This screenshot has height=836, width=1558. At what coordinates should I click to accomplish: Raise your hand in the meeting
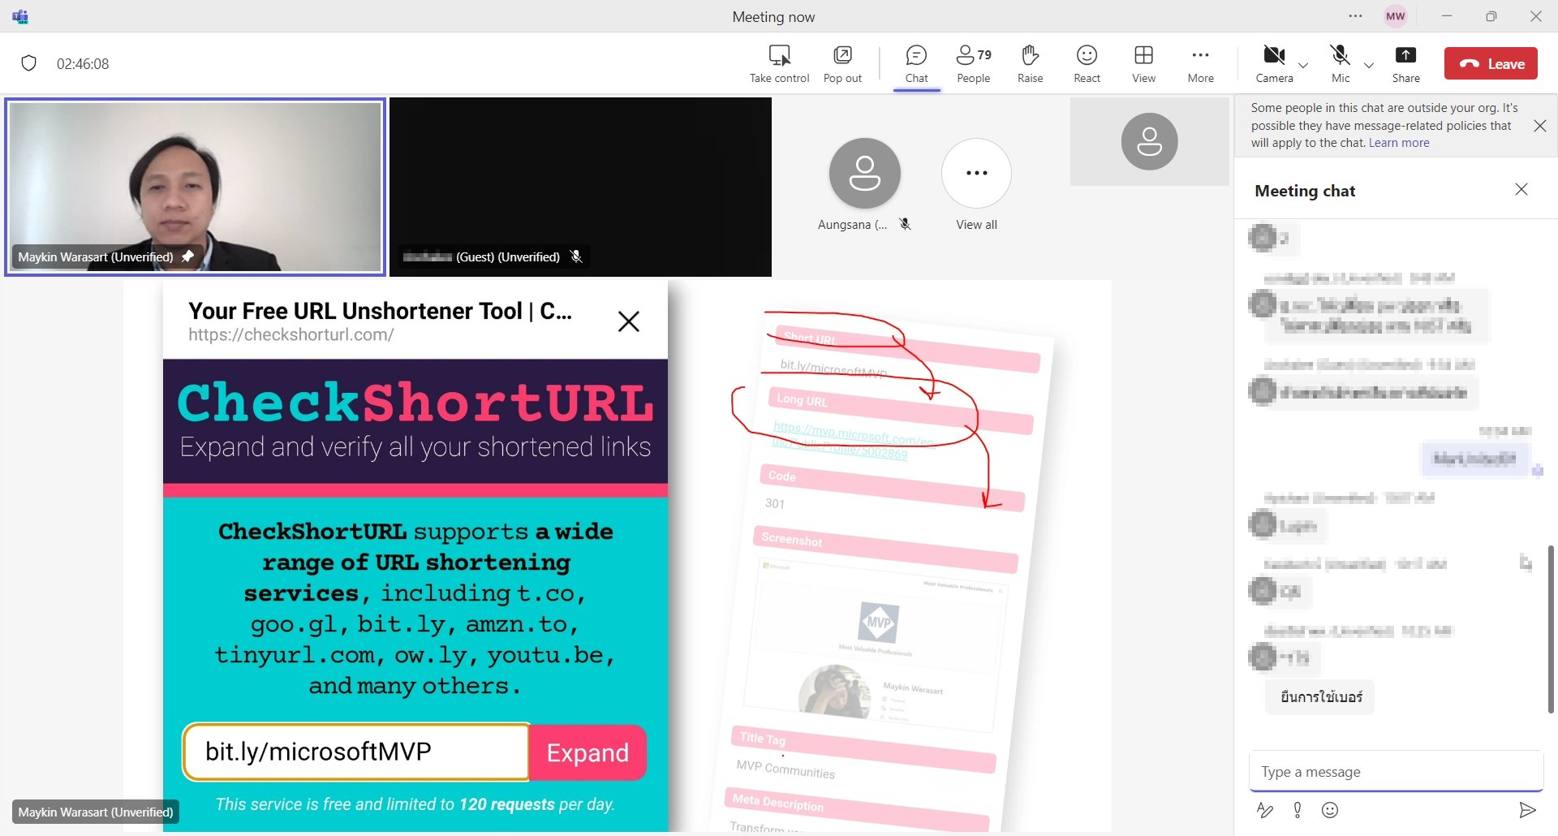[1030, 64]
